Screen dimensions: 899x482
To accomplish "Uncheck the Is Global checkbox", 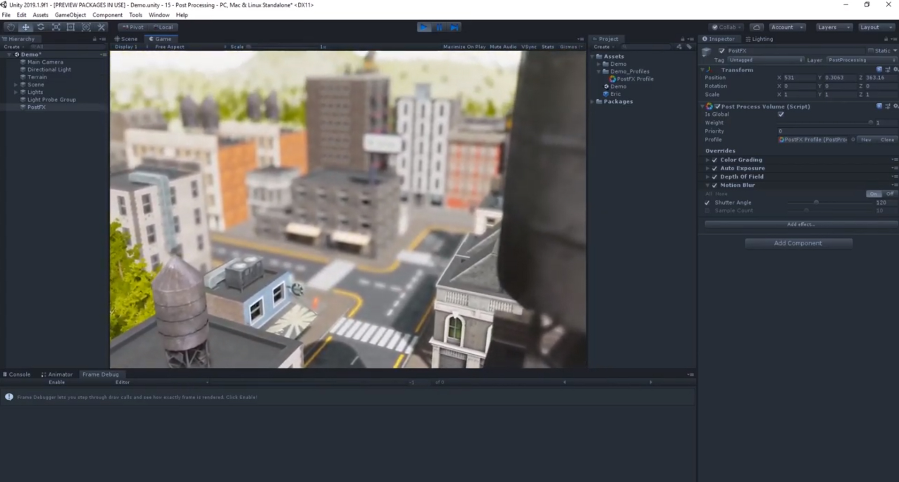I will pyautogui.click(x=781, y=114).
